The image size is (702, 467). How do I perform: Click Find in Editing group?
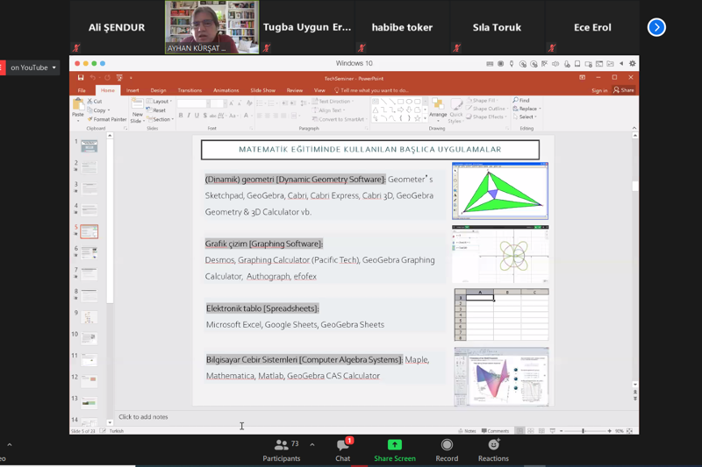click(x=521, y=101)
